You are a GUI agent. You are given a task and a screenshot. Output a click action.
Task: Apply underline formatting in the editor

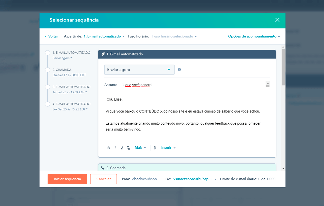(121, 147)
